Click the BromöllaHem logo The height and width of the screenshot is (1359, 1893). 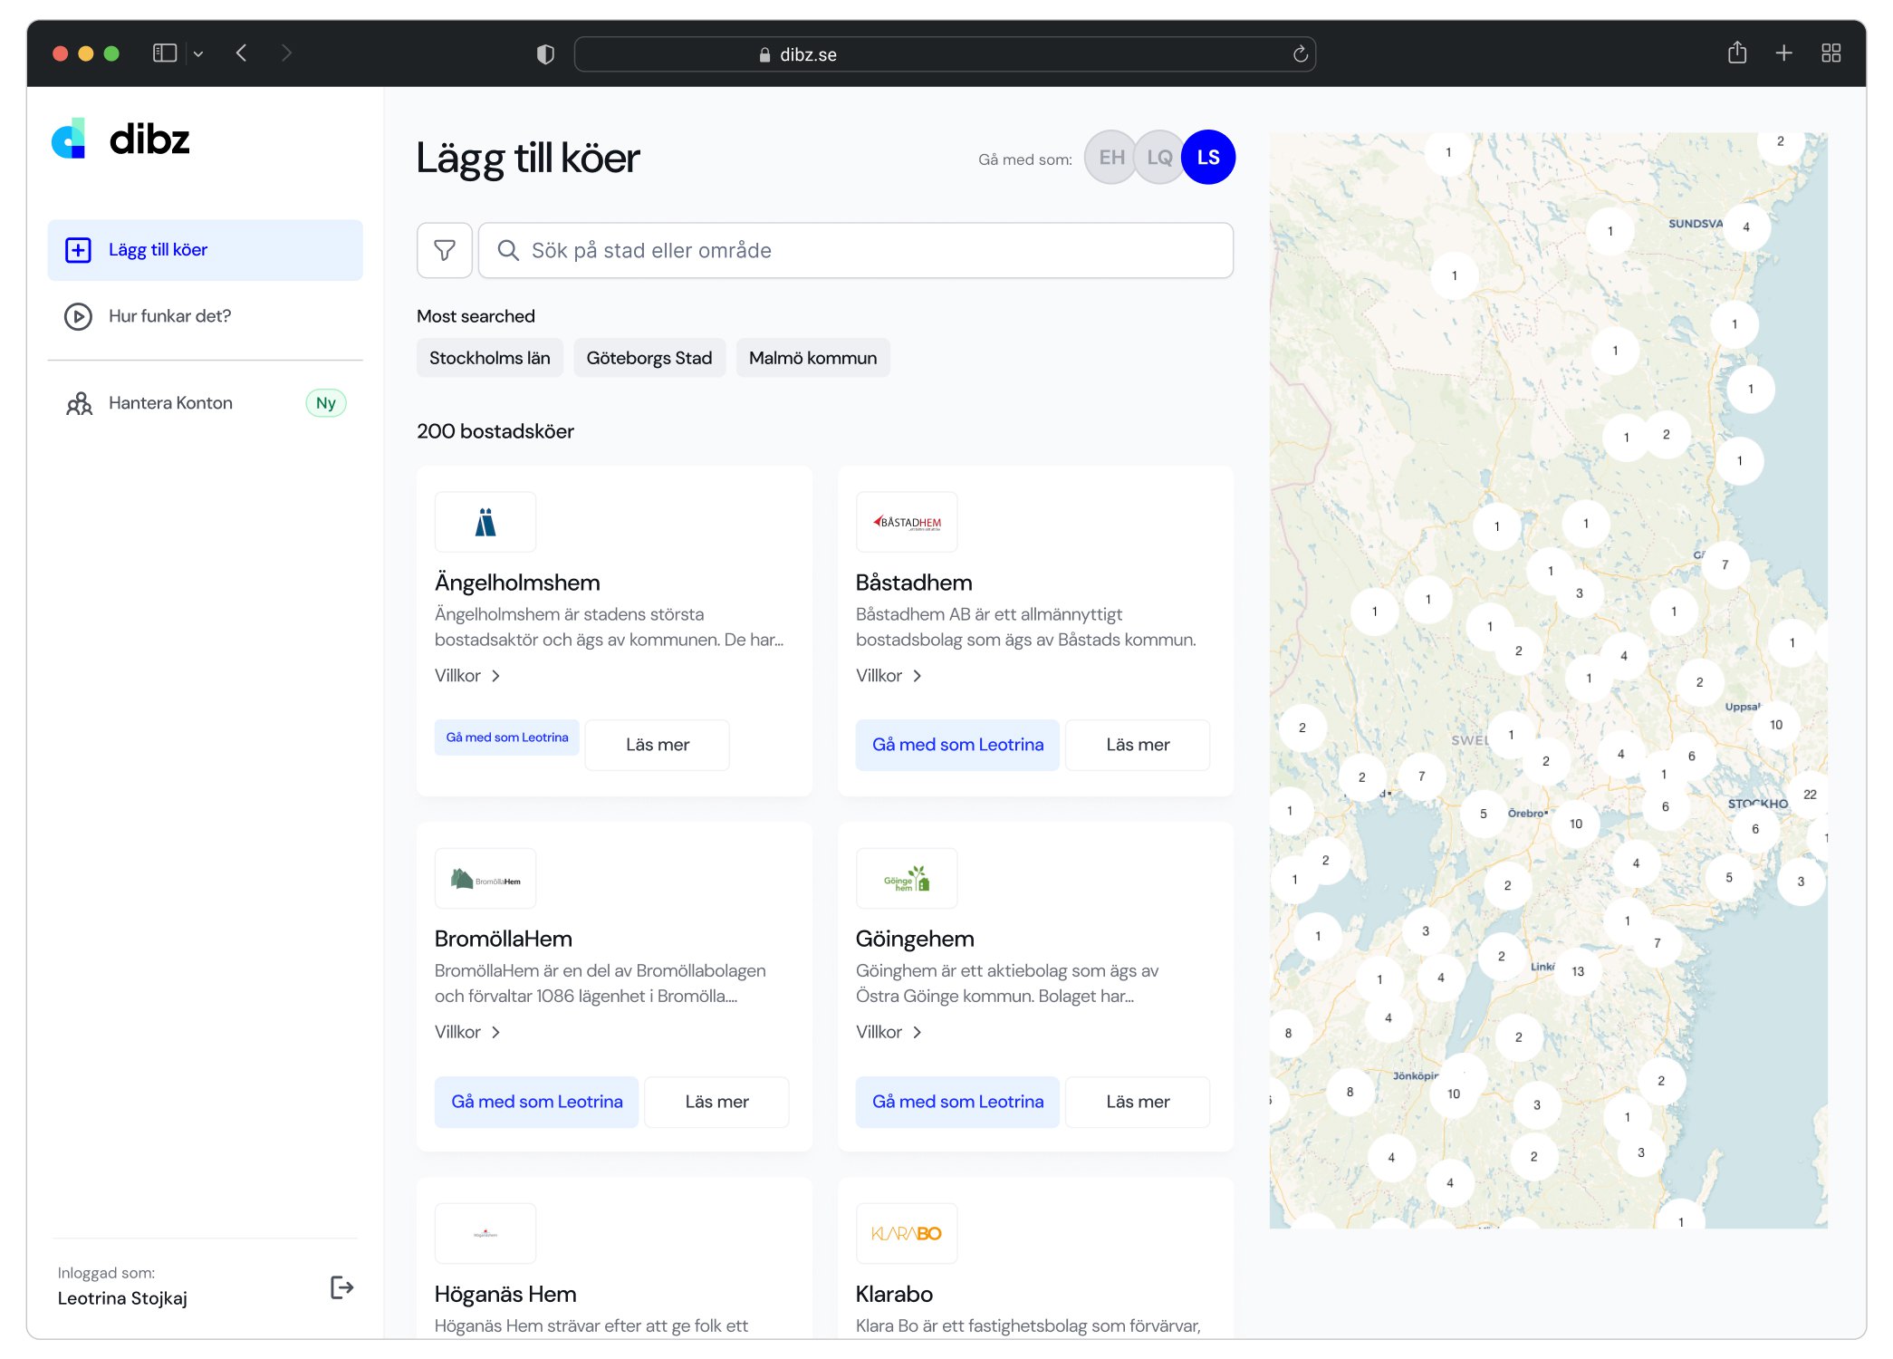[485, 879]
